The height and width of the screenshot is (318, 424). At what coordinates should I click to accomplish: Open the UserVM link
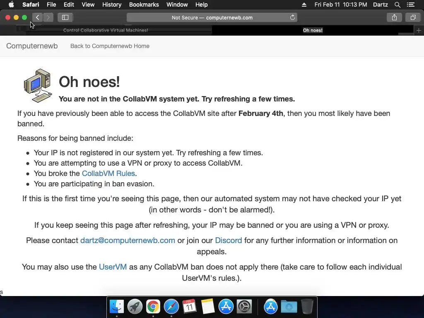coord(113,267)
